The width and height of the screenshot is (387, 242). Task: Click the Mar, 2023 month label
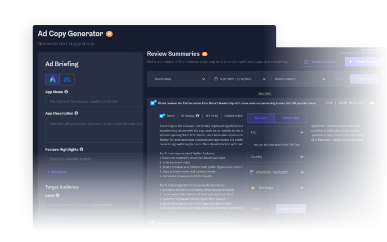pyautogui.click(x=264, y=94)
